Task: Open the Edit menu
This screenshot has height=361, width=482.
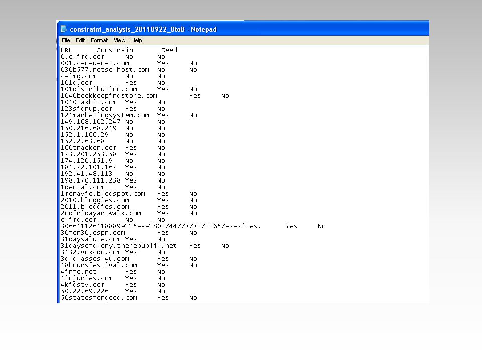Action: pos(80,40)
